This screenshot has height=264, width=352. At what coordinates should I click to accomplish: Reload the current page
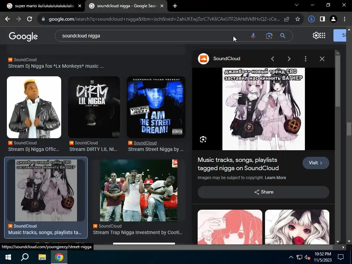[30, 19]
